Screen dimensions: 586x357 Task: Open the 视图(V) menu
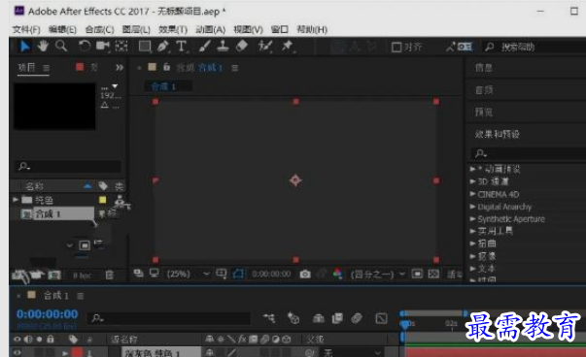click(248, 29)
